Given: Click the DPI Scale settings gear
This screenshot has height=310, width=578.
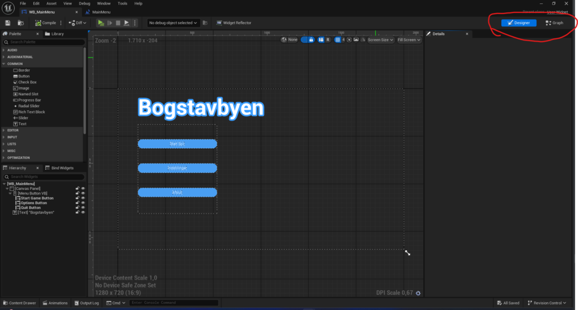Looking at the screenshot, I should [x=418, y=293].
